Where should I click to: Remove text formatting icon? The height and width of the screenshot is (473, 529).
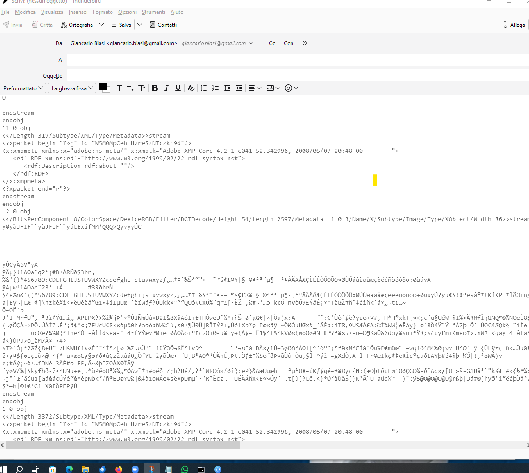pos(191,88)
